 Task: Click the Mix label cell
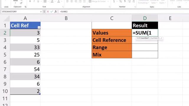point(112,55)
